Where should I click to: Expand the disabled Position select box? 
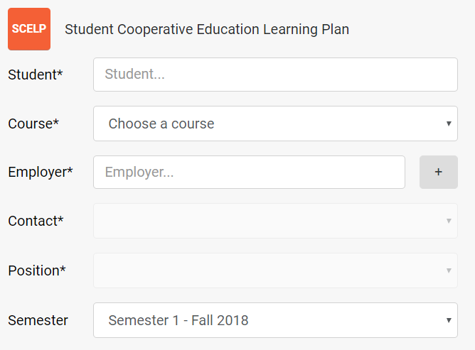pyautogui.click(x=275, y=270)
